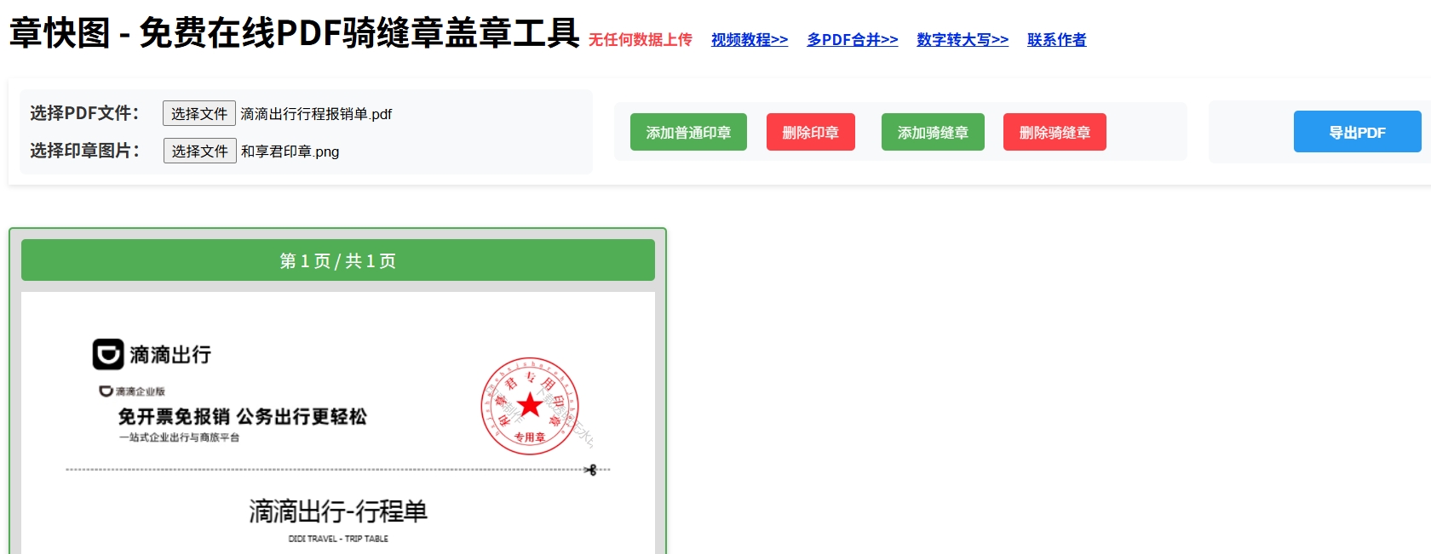This screenshot has width=1431, height=554.
Task: Click the red 无任何数据上传 text
Action: coord(641,40)
